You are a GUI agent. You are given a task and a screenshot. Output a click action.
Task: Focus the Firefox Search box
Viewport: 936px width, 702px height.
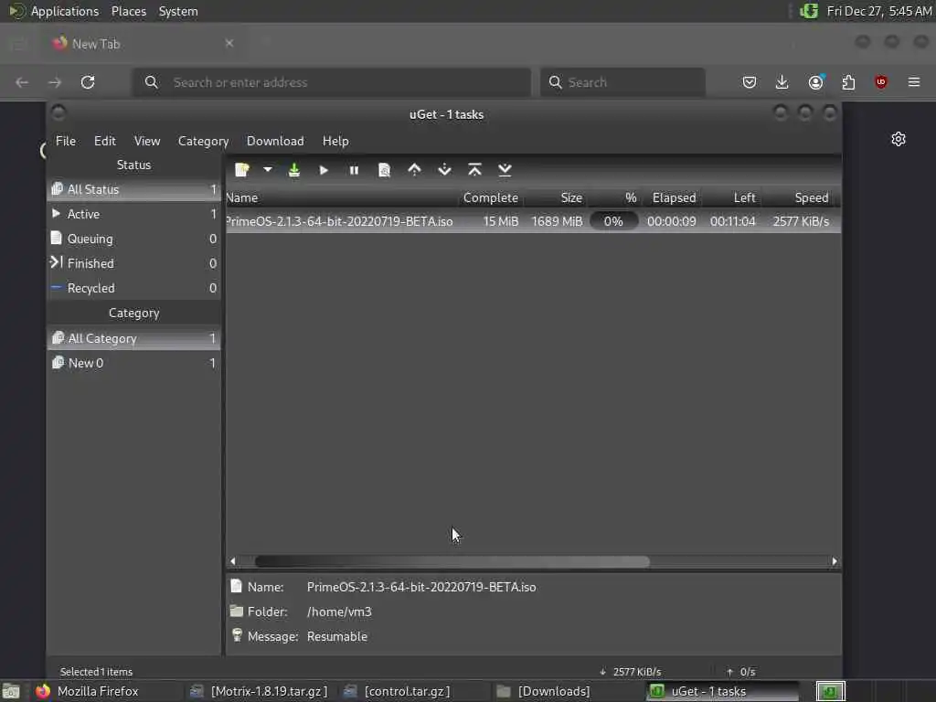coord(622,82)
